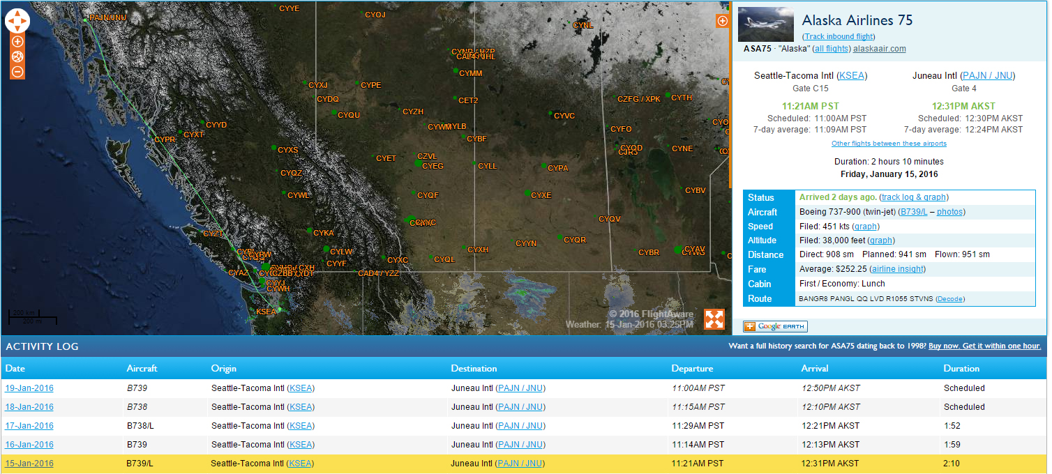
Task: Open the 19-Jan-2016 flight entry
Action: 29,388
